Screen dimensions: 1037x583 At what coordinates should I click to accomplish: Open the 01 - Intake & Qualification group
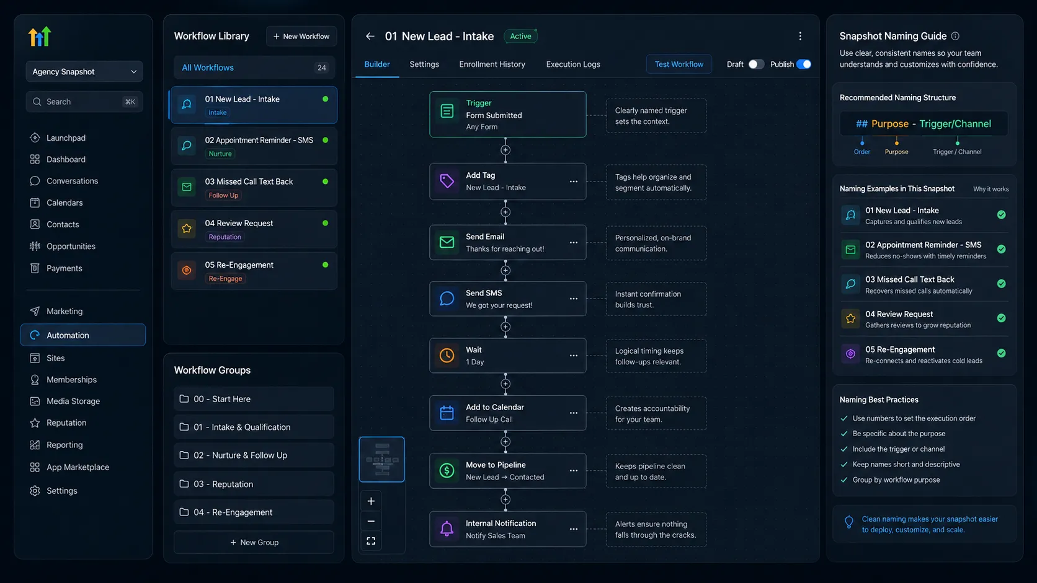(254, 427)
